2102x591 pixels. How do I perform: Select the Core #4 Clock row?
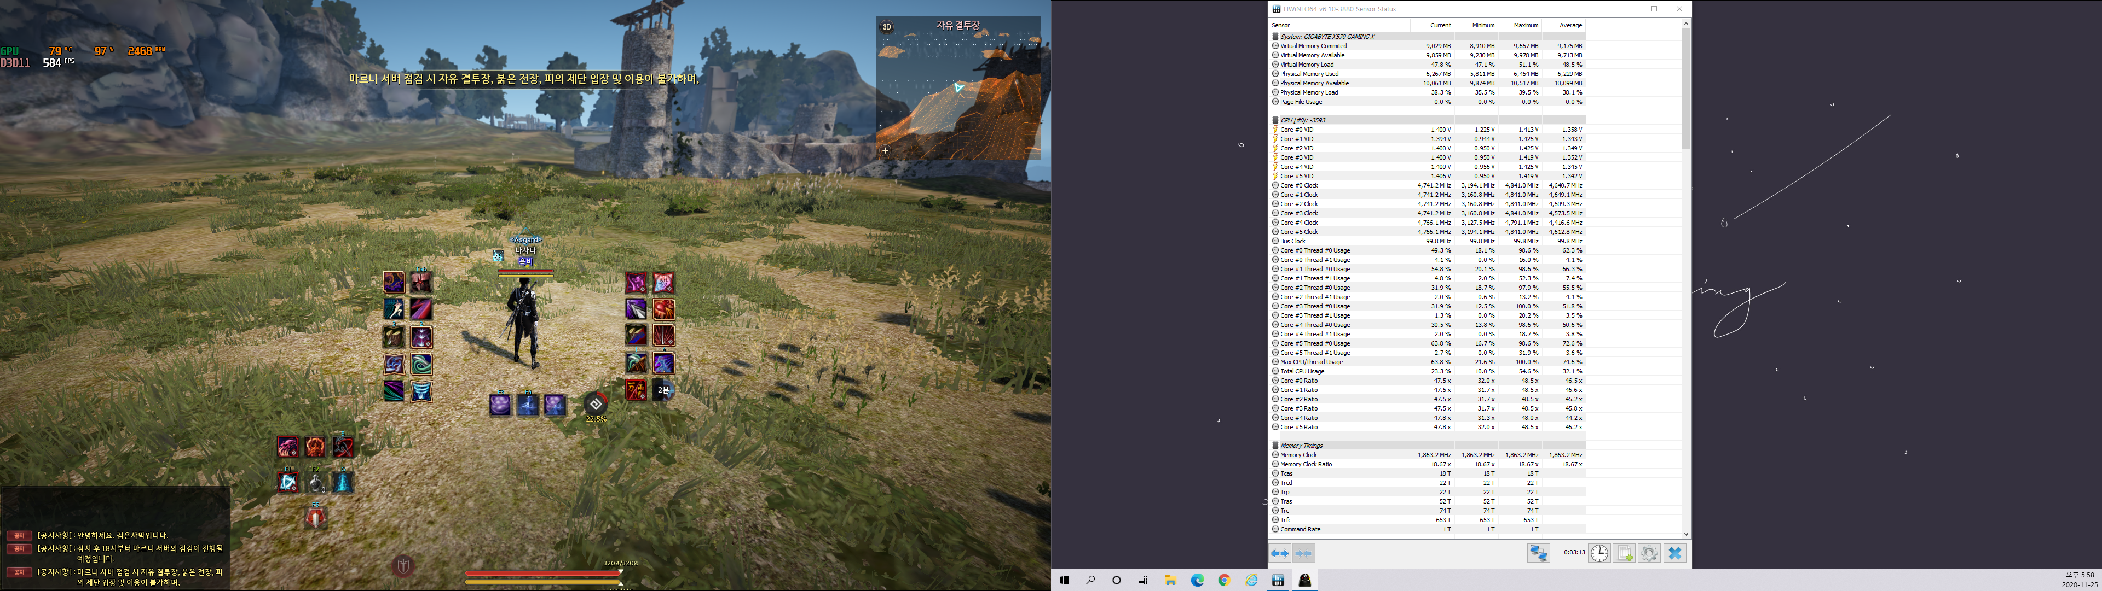pyautogui.click(x=1428, y=223)
